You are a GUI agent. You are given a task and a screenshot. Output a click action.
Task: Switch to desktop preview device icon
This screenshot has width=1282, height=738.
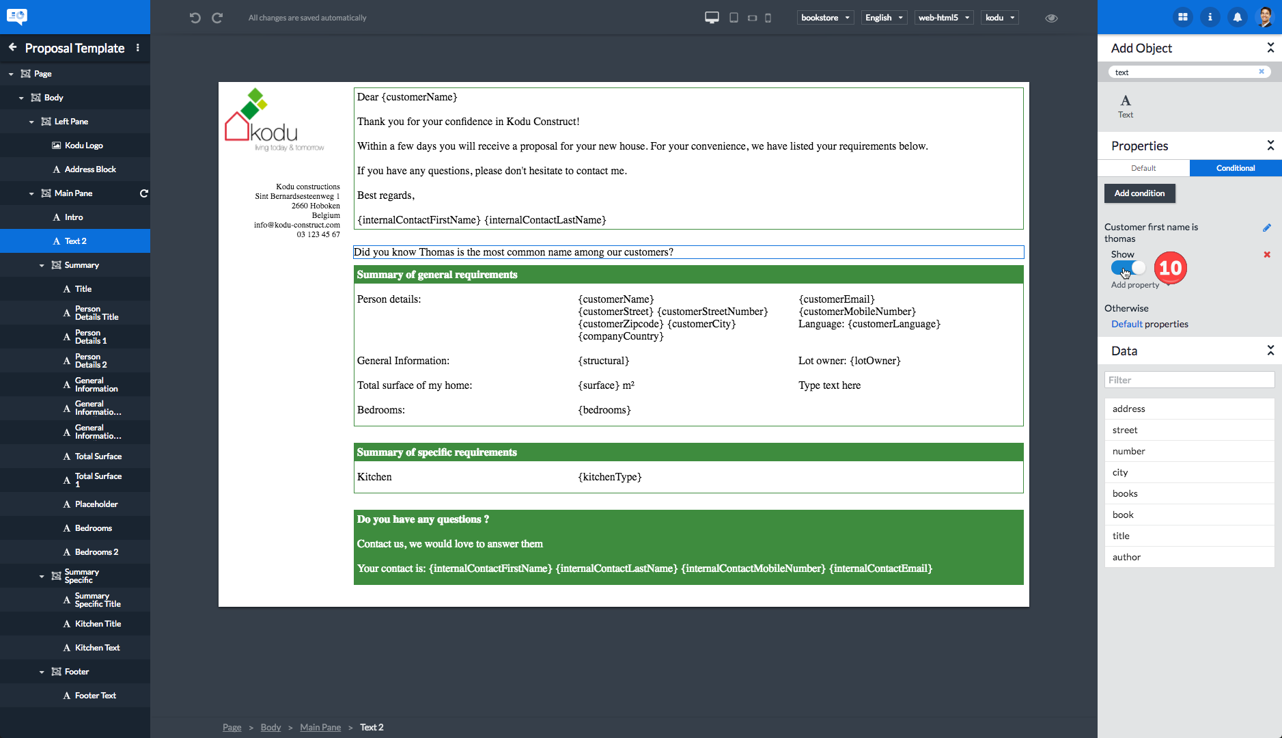pyautogui.click(x=712, y=18)
